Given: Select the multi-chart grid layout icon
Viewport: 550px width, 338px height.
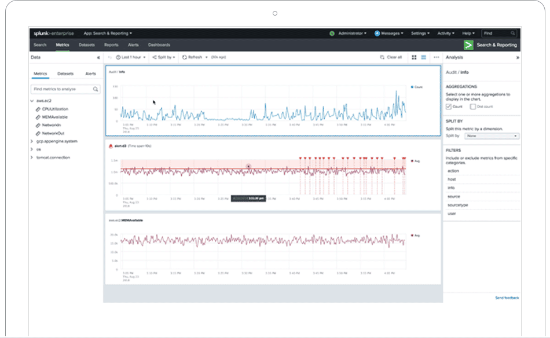Looking at the screenshot, I should pos(415,57).
